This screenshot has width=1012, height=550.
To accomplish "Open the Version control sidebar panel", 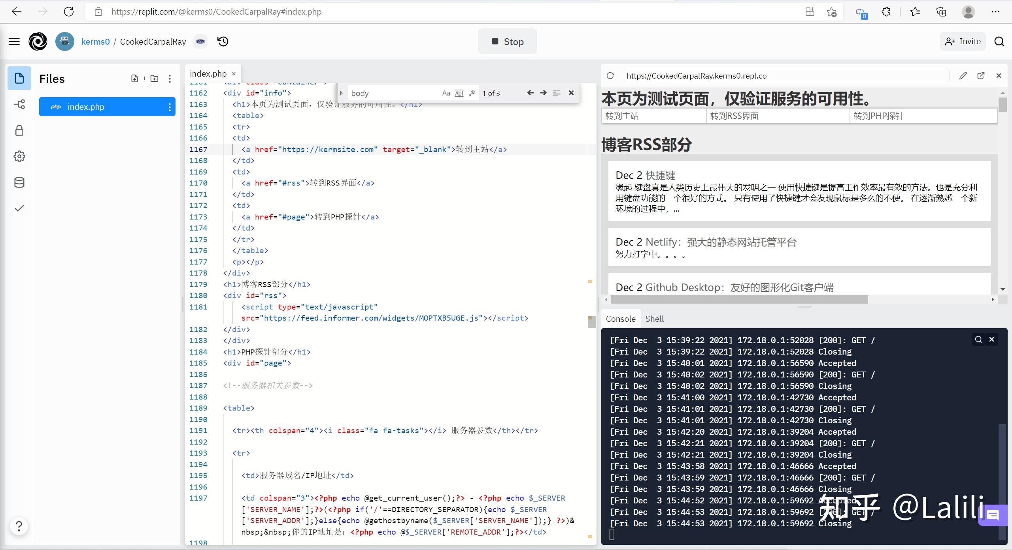I will pyautogui.click(x=19, y=104).
